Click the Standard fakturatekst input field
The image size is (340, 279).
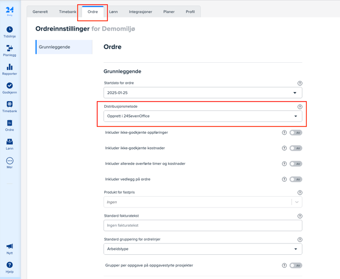pyautogui.click(x=203, y=225)
